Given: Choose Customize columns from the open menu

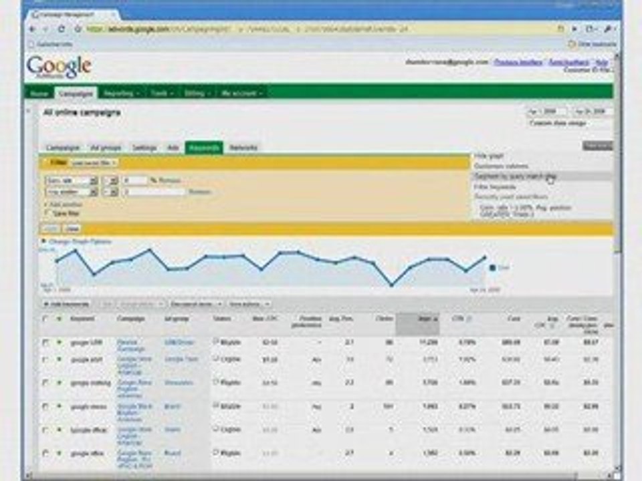Looking at the screenshot, I should pos(501,166).
